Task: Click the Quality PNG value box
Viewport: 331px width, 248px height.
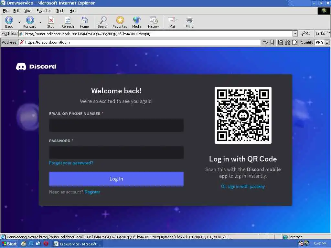Action: pos(320,42)
